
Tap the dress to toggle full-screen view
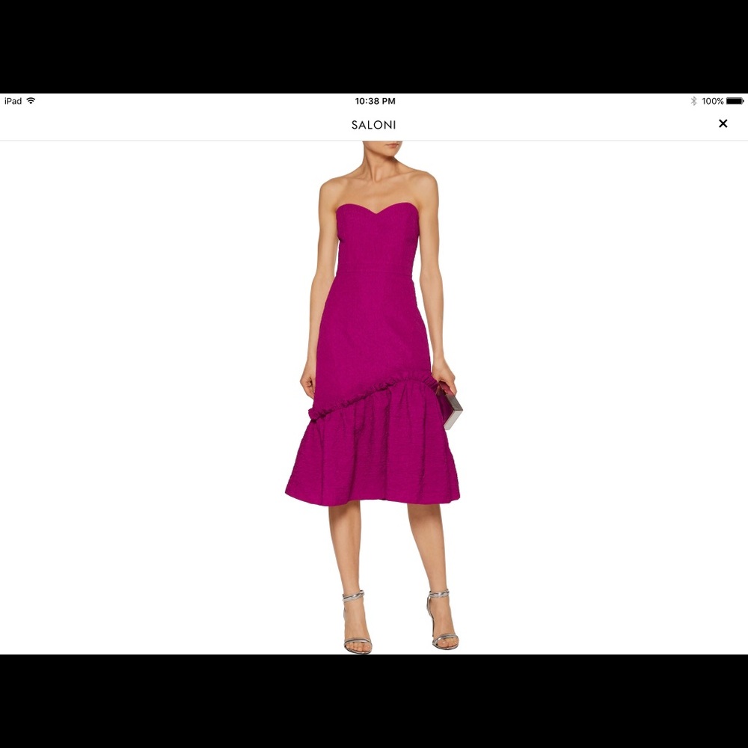(x=374, y=337)
